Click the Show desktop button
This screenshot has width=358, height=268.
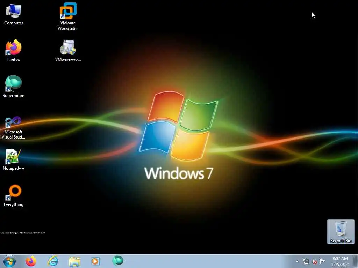tap(356, 261)
